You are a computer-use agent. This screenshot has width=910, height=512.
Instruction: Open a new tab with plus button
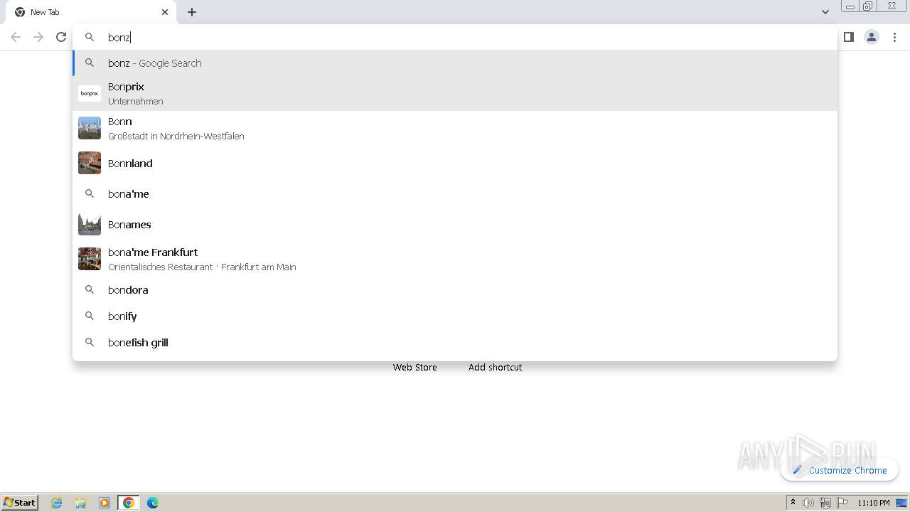coord(192,12)
